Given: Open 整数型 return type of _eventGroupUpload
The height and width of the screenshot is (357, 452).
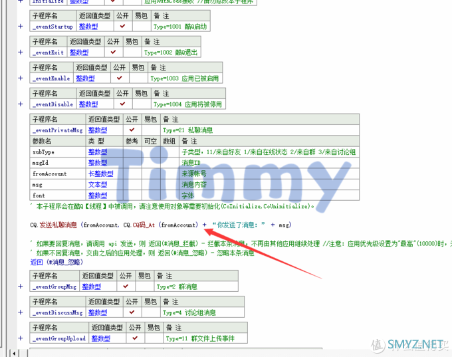Looking at the screenshot, I should click(101, 338).
